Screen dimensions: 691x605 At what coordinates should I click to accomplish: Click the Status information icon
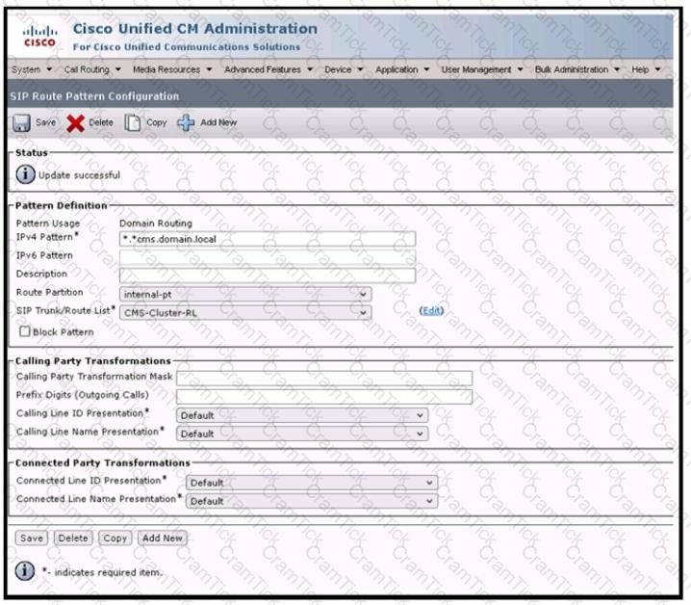click(x=25, y=174)
